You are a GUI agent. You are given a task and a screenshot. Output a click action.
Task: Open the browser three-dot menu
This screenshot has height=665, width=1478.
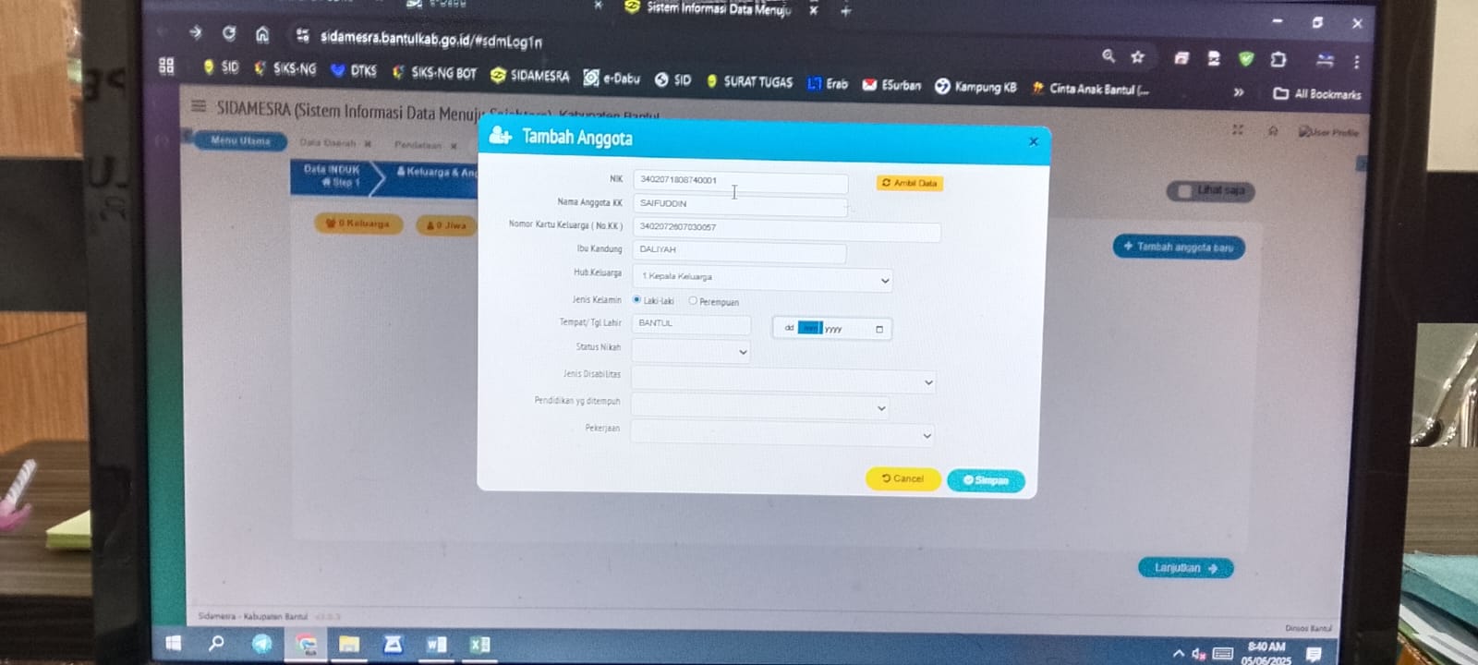coord(1357,62)
